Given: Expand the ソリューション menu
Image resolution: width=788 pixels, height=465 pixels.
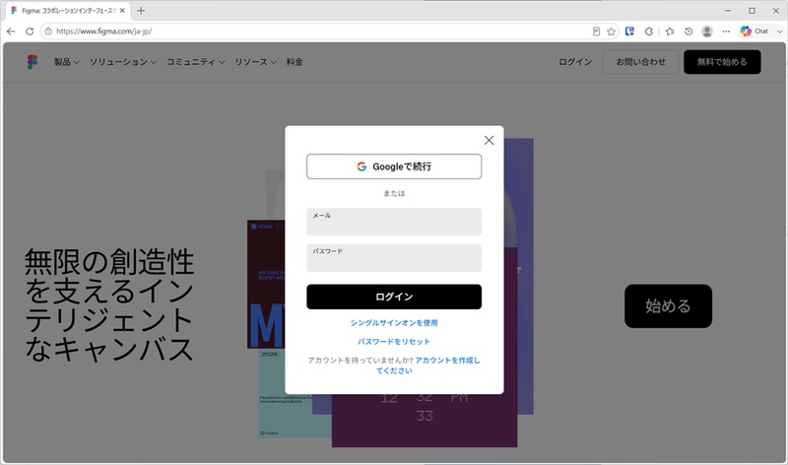Looking at the screenshot, I should [x=123, y=62].
